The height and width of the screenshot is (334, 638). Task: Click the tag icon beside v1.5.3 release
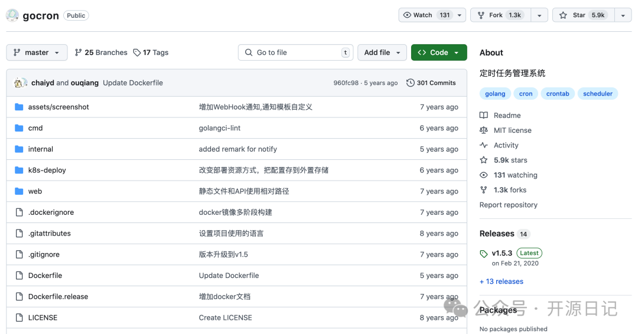[484, 254]
